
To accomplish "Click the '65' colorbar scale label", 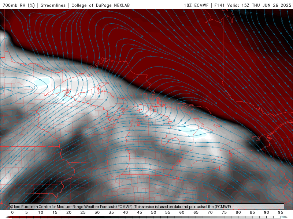I will pos(196,212).
